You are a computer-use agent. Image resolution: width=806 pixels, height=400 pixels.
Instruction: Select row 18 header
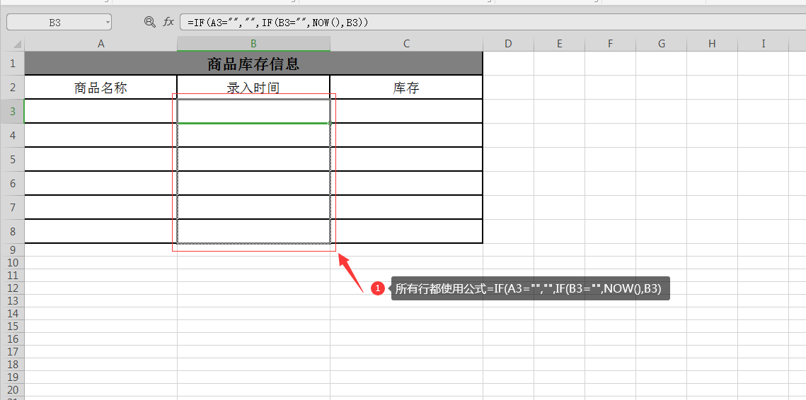point(12,365)
